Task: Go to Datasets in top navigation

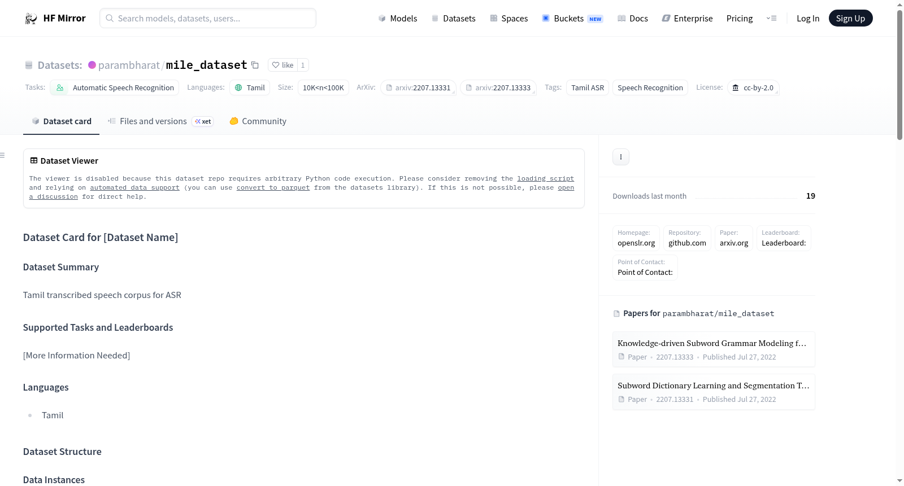Action: tap(453, 19)
